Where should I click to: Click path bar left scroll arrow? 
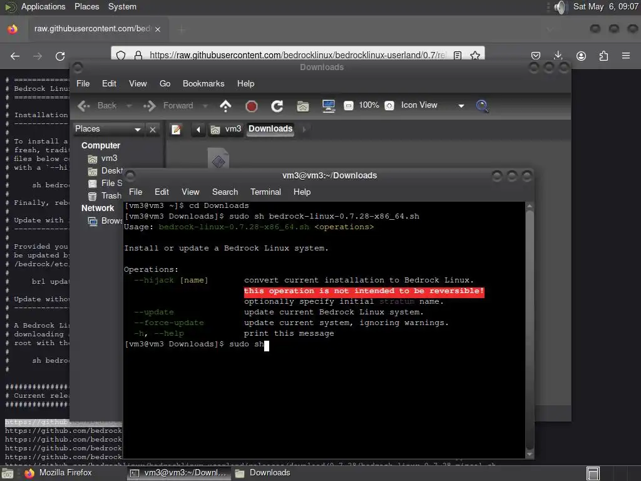198,130
